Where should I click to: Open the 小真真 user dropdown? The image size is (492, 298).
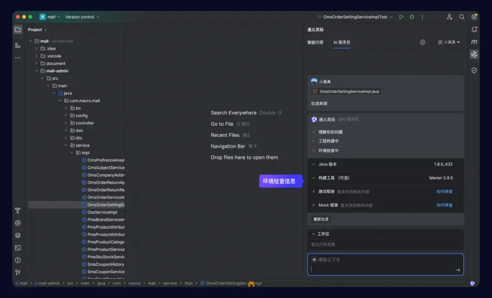coord(449,42)
